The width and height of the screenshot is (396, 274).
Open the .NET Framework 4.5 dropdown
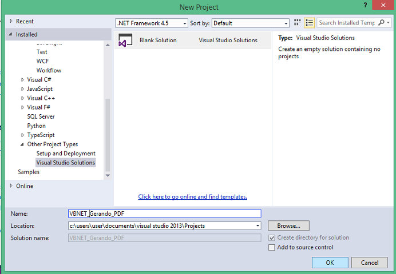pyautogui.click(x=152, y=23)
